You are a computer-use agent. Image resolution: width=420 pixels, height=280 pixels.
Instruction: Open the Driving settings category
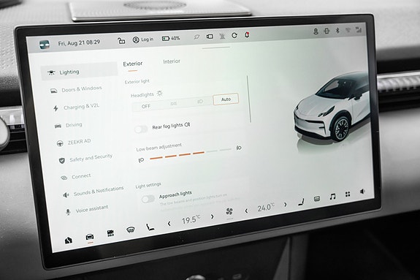click(x=68, y=125)
